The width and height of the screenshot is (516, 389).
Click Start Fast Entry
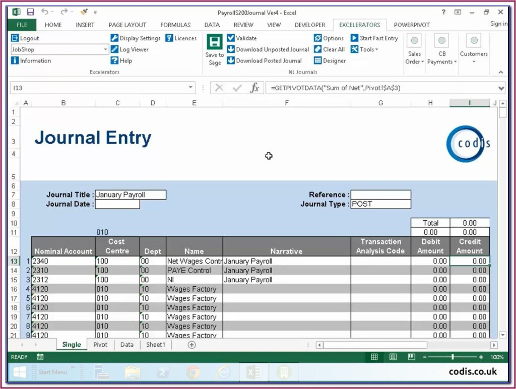(374, 38)
